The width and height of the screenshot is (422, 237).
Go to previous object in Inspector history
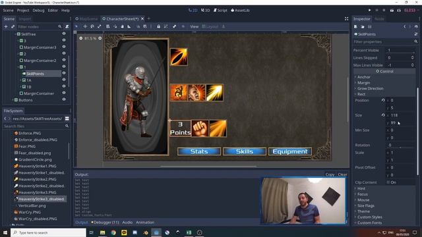tap(404, 26)
